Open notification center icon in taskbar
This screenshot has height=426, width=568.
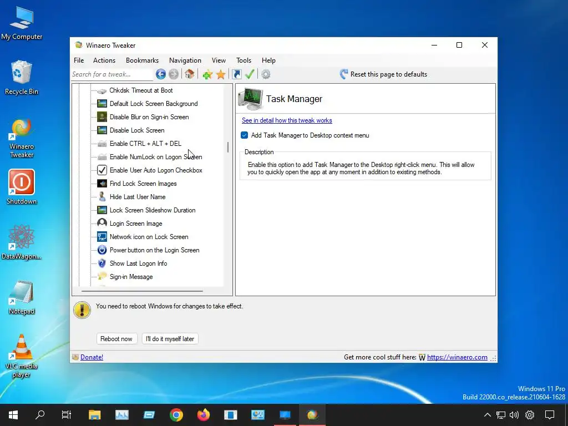point(550,415)
